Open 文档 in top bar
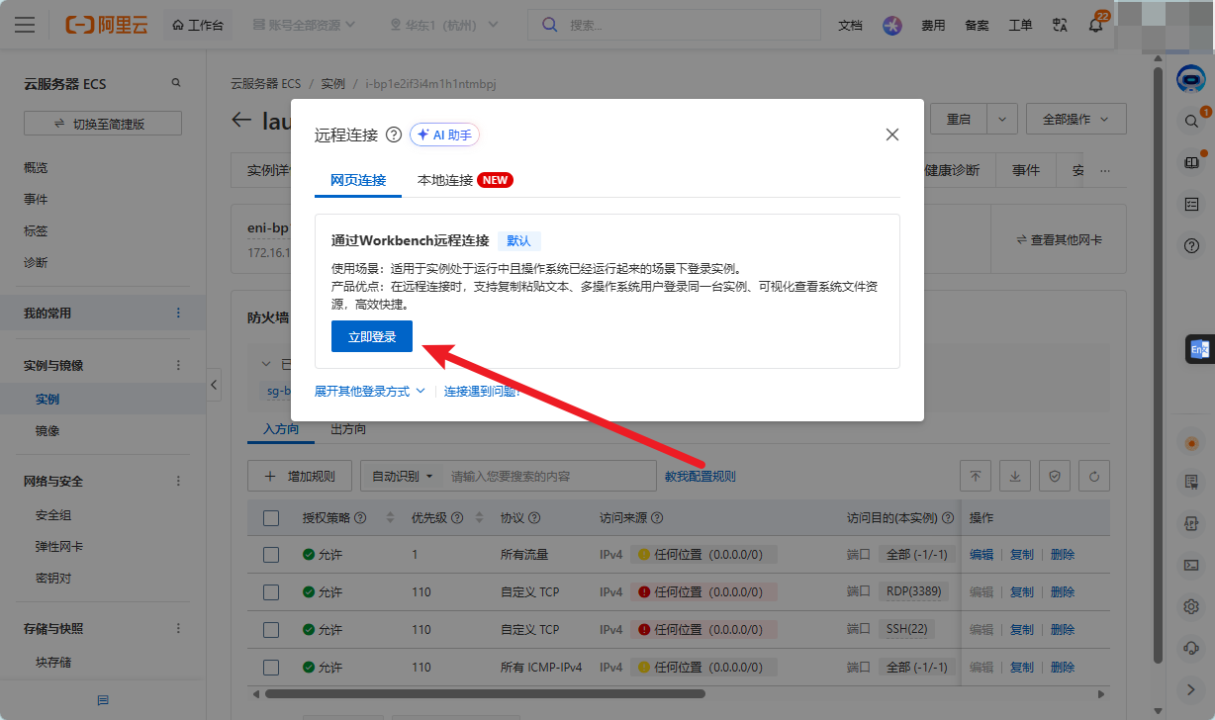Screen dimensions: 1215x720 pyautogui.click(x=850, y=25)
